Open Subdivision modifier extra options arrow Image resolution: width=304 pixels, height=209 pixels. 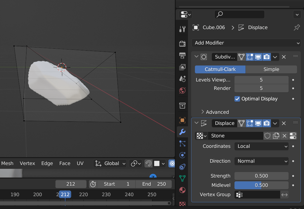coord(275,57)
